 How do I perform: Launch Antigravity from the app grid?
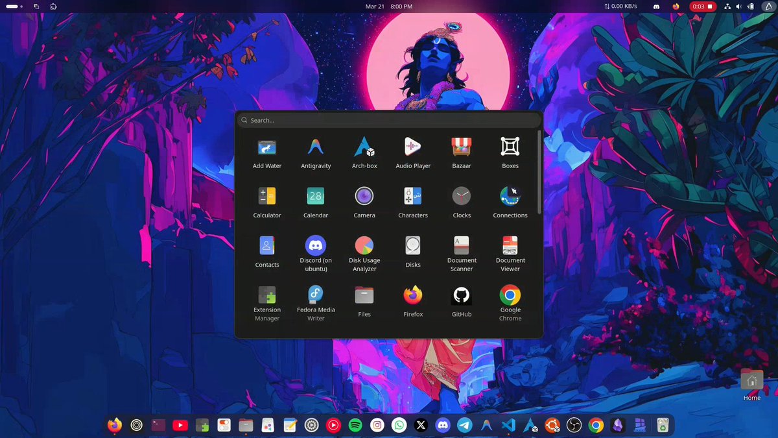click(x=316, y=153)
